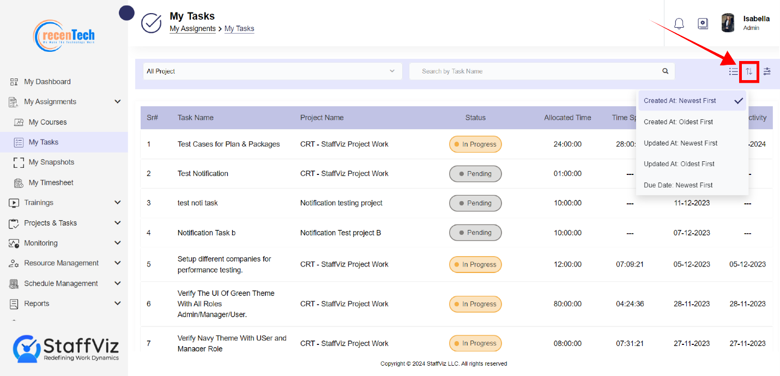Image resolution: width=780 pixels, height=376 pixels.
Task: Click task 'Test Cases for Plan & Packages'
Action: [x=229, y=144]
